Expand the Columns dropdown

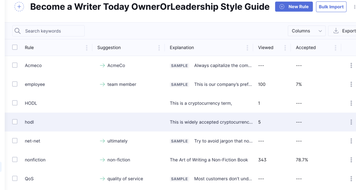tap(307, 31)
